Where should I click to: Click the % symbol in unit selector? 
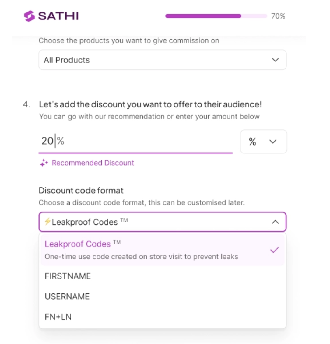click(x=252, y=142)
